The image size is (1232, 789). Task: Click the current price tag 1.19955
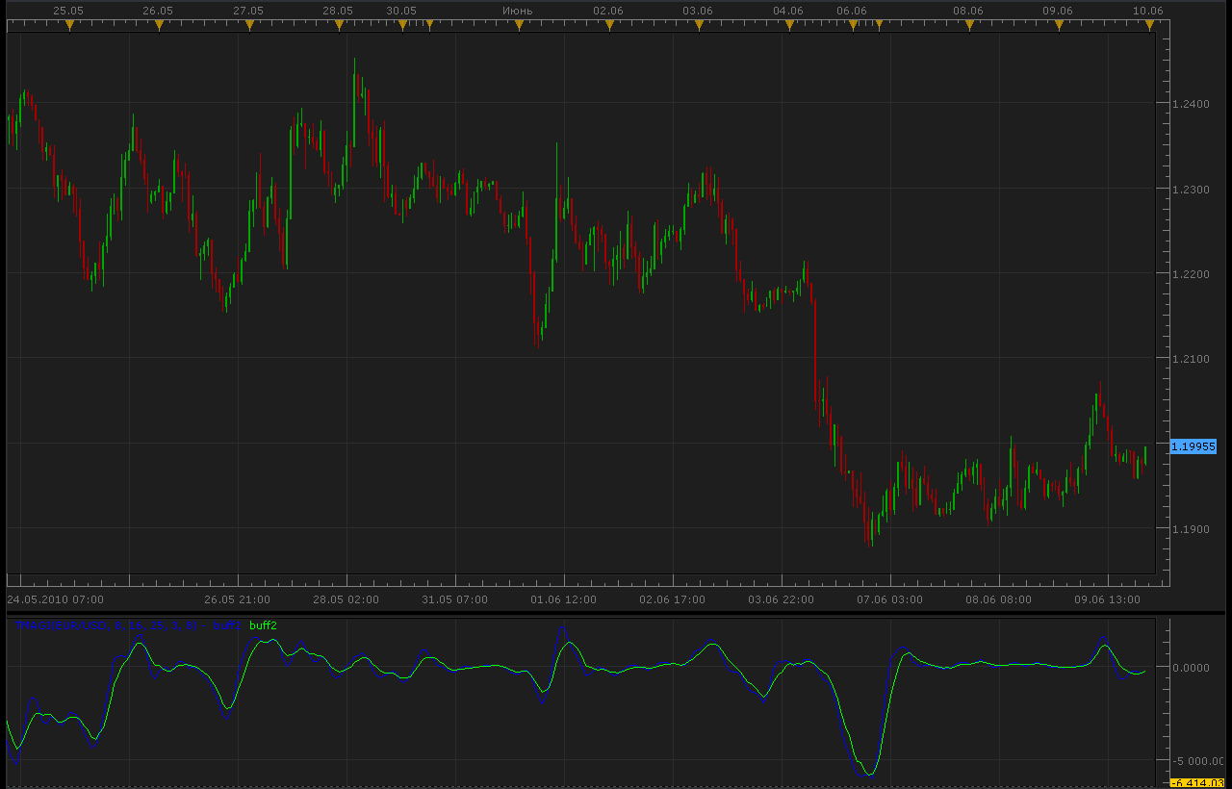point(1193,446)
